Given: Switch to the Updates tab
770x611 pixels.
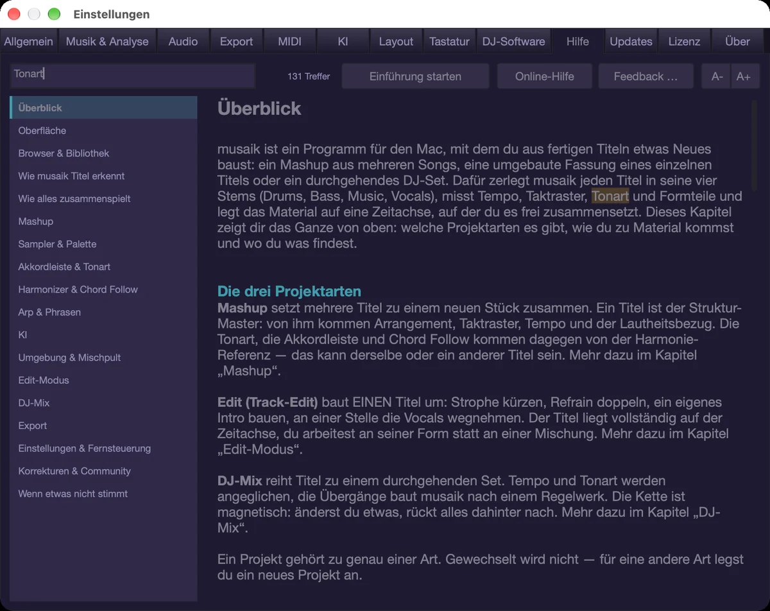Looking at the screenshot, I should (631, 41).
